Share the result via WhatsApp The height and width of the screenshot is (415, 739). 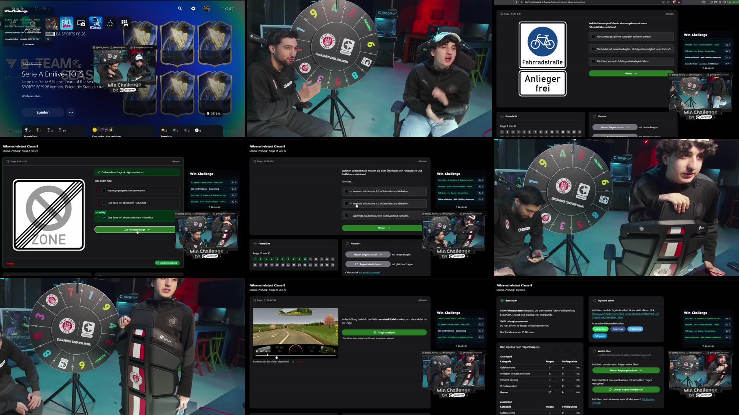(x=600, y=329)
